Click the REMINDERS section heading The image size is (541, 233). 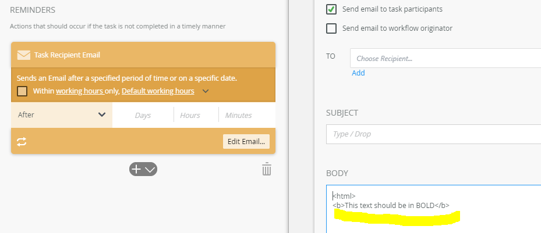click(33, 10)
